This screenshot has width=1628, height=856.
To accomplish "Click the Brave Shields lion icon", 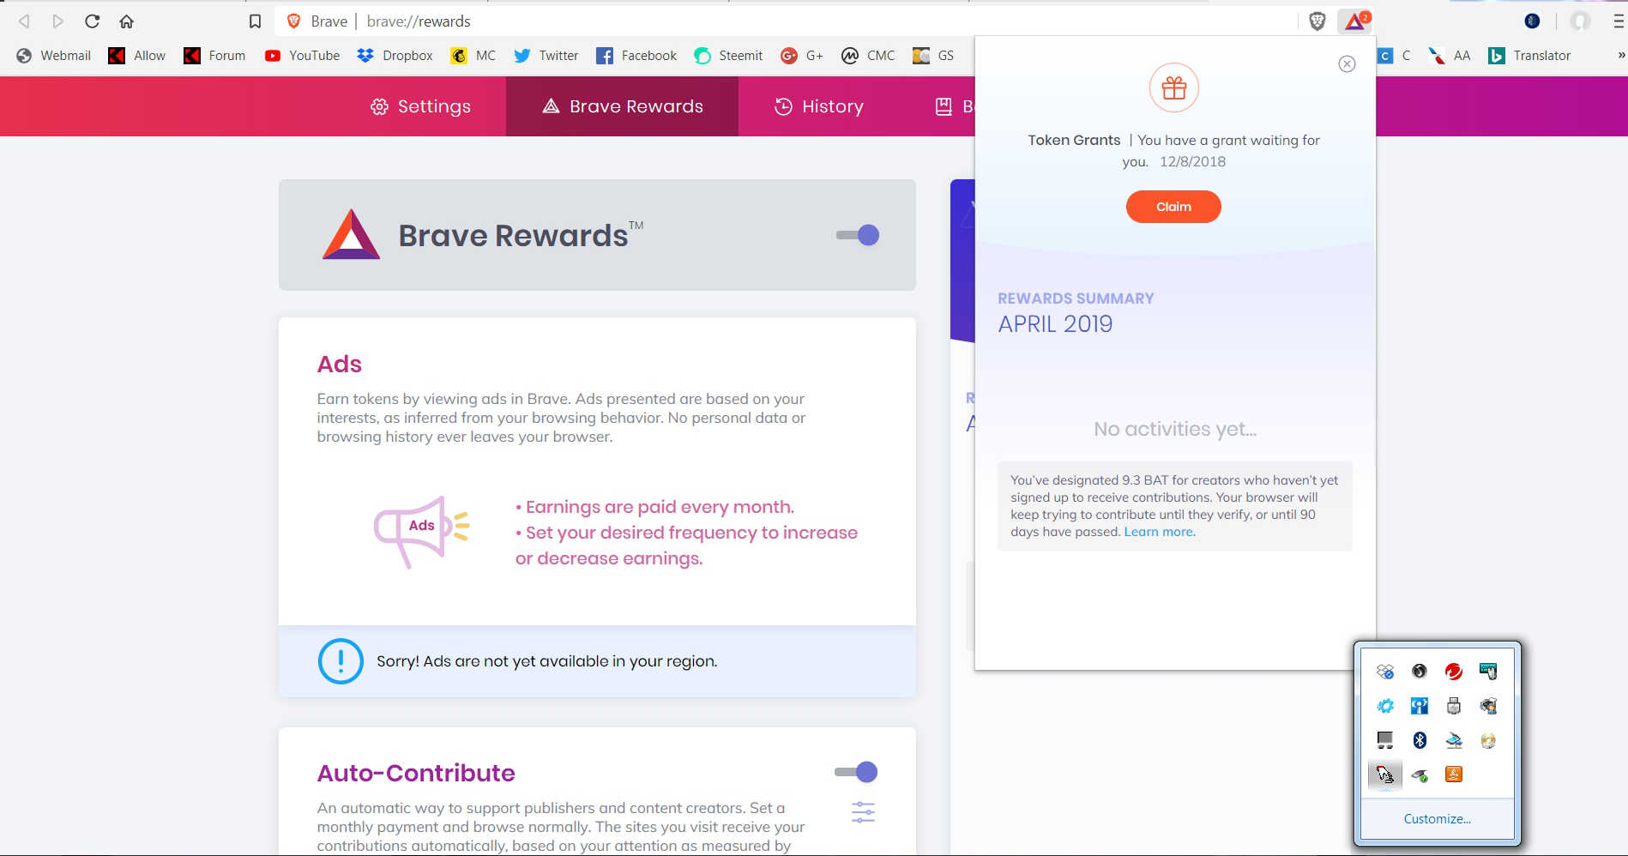I will point(1317,21).
